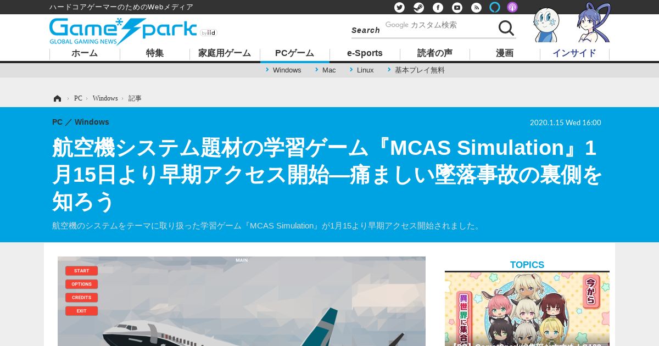Open the 読者の声 menu tab
This screenshot has height=346, width=659.
pos(435,53)
